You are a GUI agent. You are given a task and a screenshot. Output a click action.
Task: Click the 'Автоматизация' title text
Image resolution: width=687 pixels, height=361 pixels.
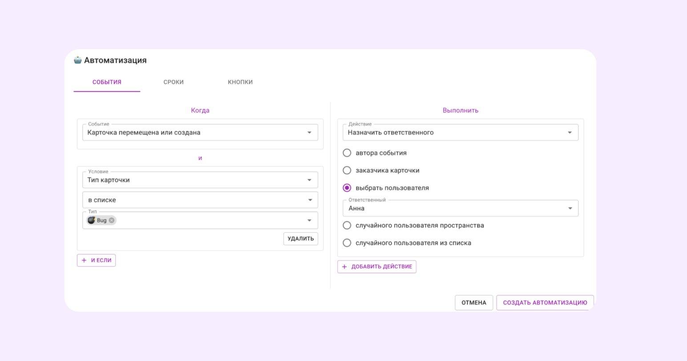point(115,60)
